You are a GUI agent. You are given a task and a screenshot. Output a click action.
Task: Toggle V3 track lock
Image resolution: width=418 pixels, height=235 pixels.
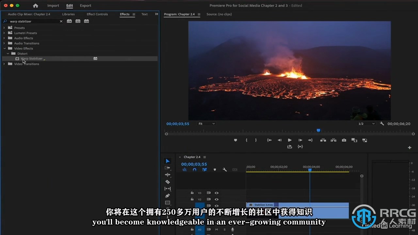pyautogui.click(x=192, y=193)
